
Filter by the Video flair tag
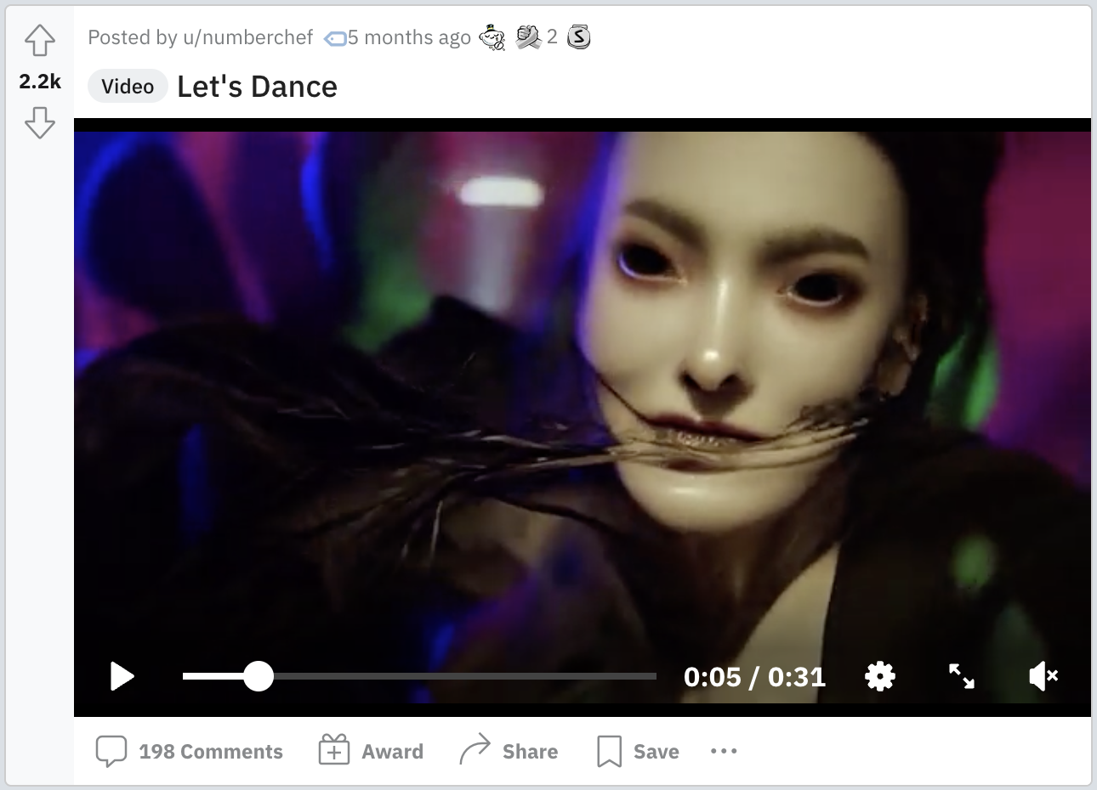point(128,87)
